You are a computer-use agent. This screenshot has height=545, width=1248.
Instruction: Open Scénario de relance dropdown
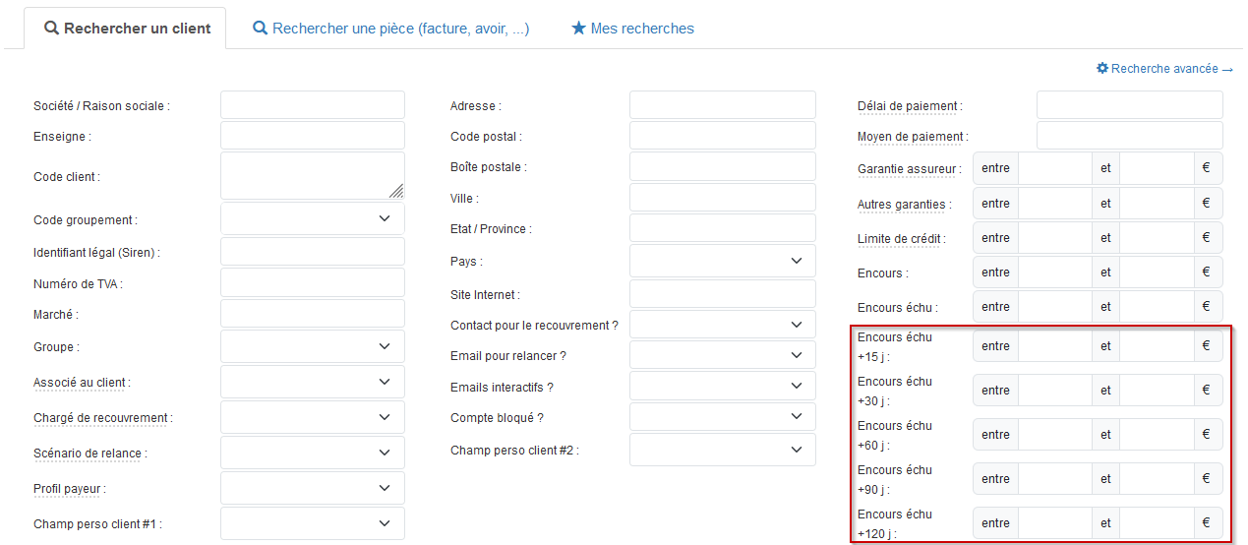pyautogui.click(x=312, y=453)
